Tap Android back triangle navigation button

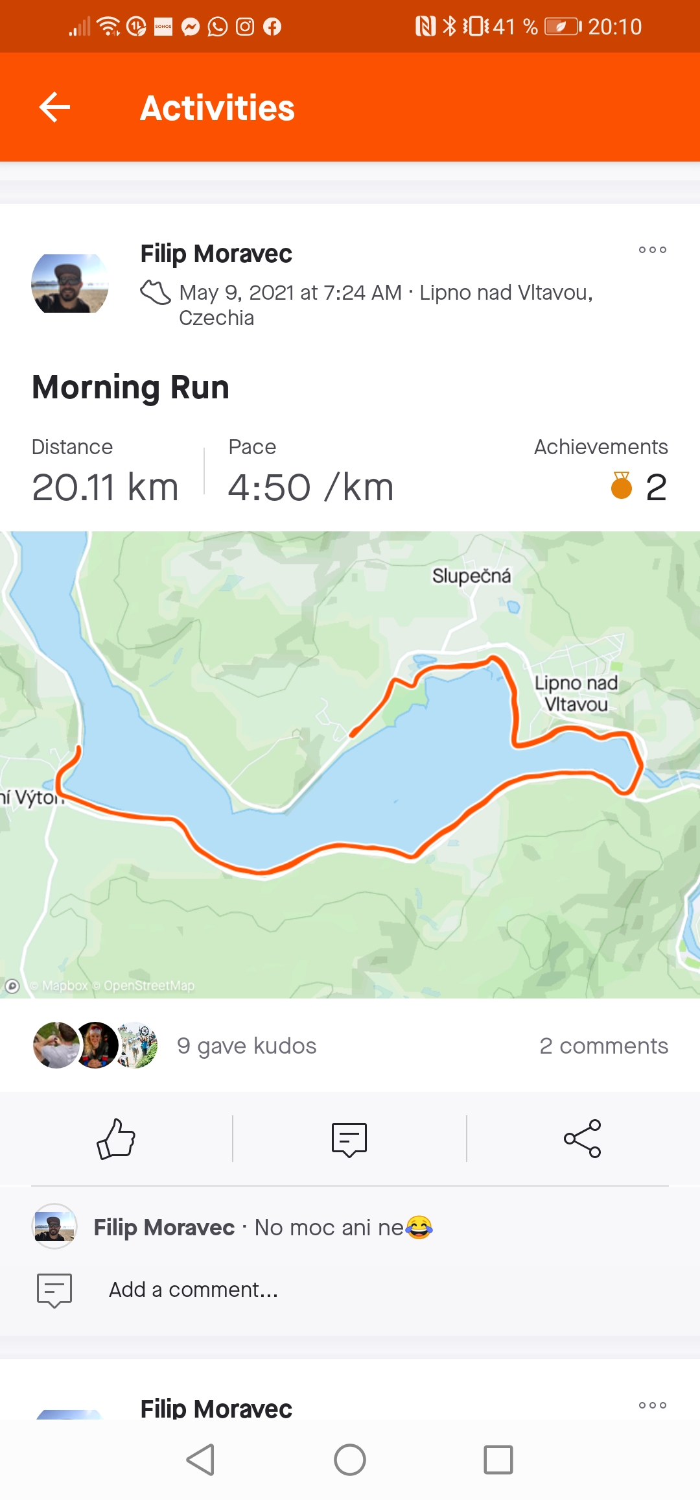200,1460
